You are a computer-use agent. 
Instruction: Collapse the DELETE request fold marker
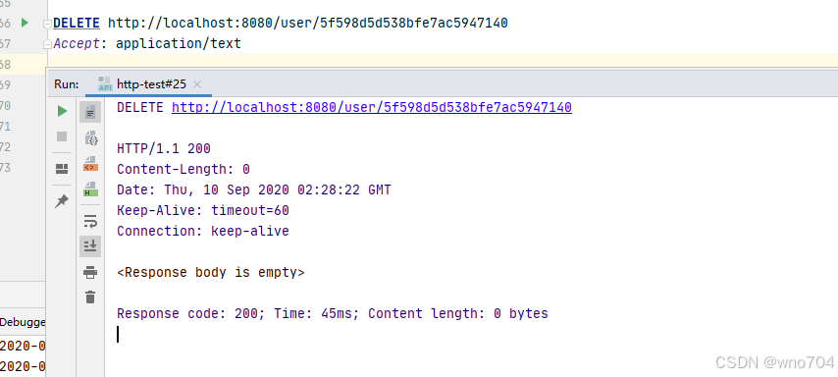click(49, 24)
